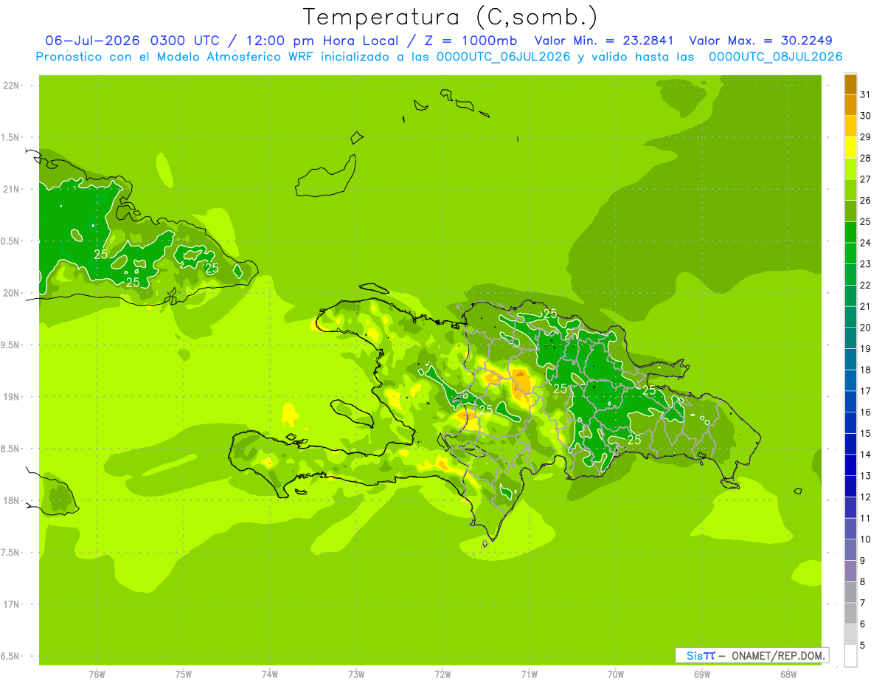Click the longitude axis label 69W
The height and width of the screenshot is (684, 885).
pos(702,674)
